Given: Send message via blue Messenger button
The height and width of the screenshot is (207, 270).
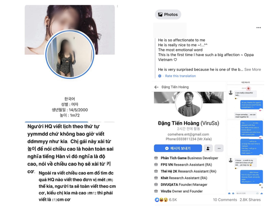Looking at the screenshot, I should pyautogui.click(x=178, y=148).
